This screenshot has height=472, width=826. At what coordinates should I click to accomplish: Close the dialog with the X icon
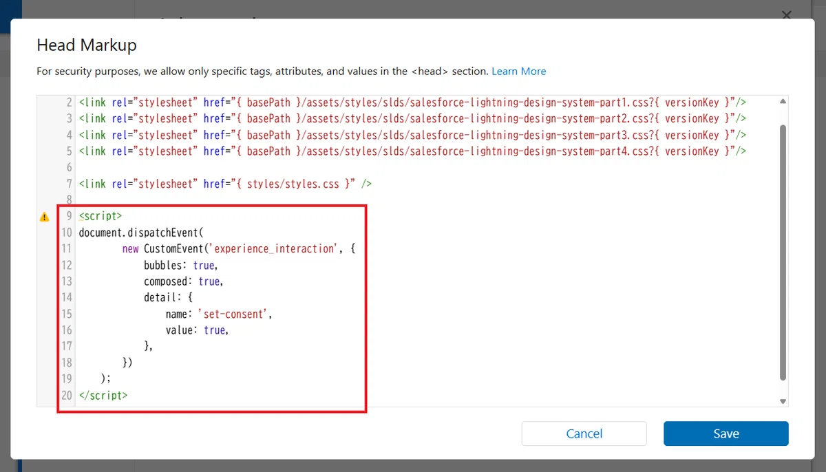pos(787,15)
